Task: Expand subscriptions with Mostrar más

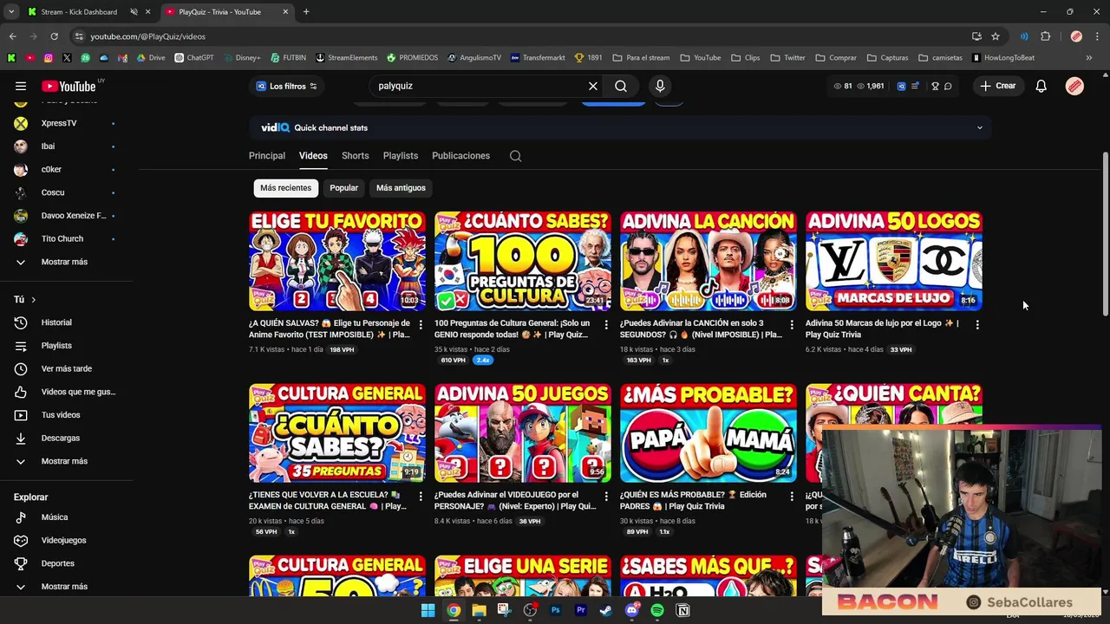Action: (66, 262)
